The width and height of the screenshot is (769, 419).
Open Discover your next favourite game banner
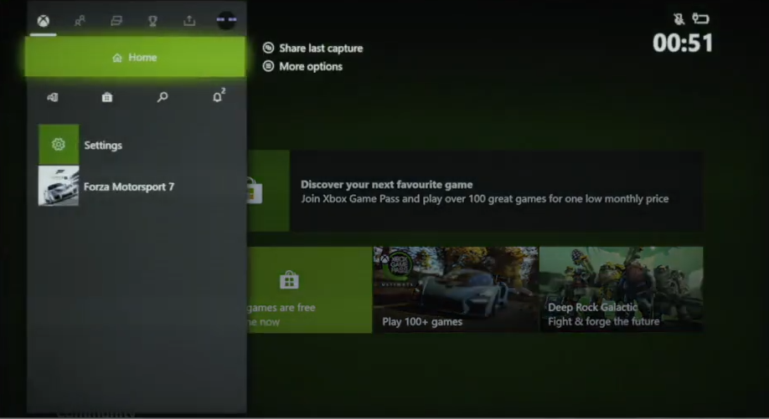pyautogui.click(x=496, y=191)
